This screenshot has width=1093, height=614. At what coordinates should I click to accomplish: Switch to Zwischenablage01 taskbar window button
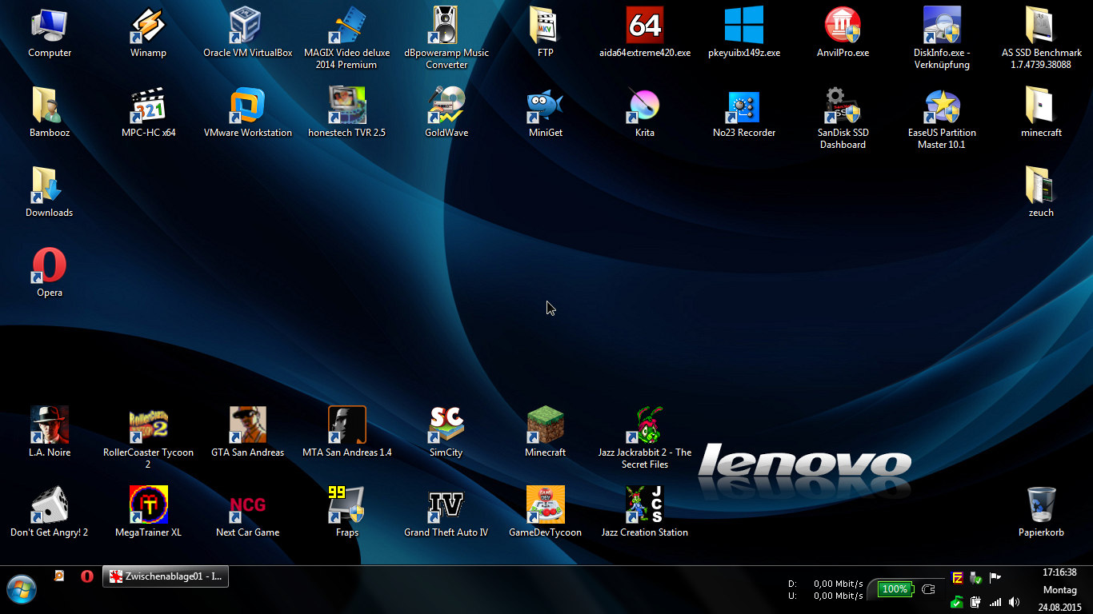(166, 576)
